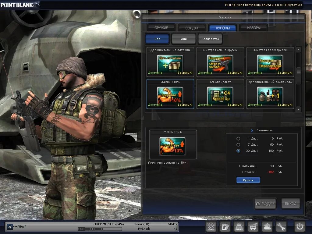Click the Пополнить счет button
Image resolution: width=312 pixels, height=234 pixels.
[265, 204]
